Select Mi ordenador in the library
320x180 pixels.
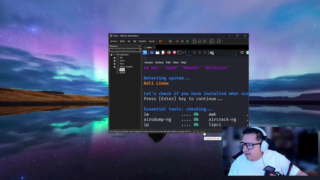(122, 55)
